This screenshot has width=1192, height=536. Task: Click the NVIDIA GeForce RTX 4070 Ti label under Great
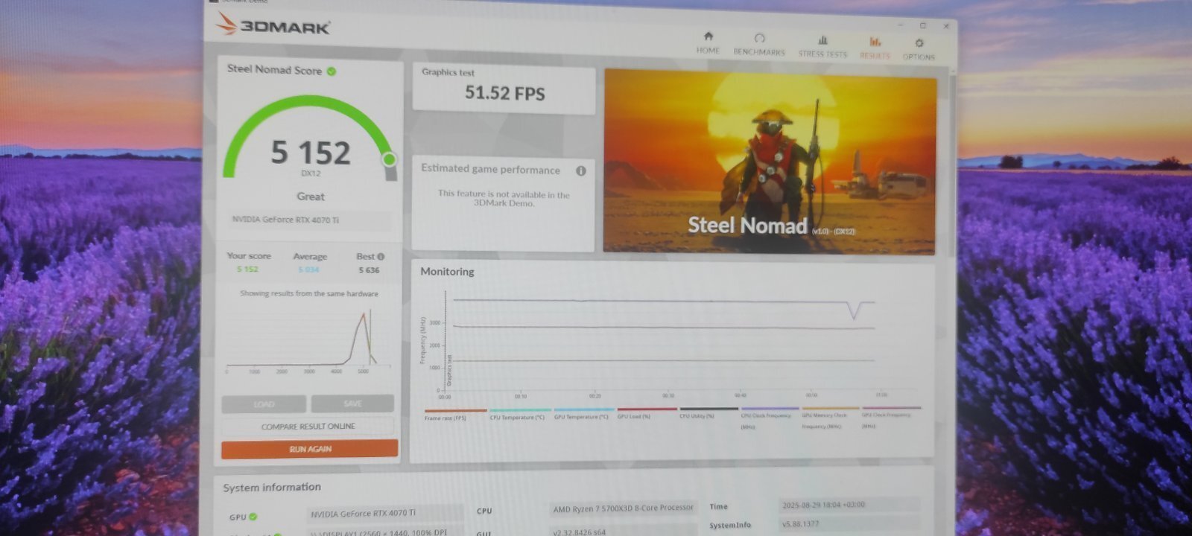point(310,220)
